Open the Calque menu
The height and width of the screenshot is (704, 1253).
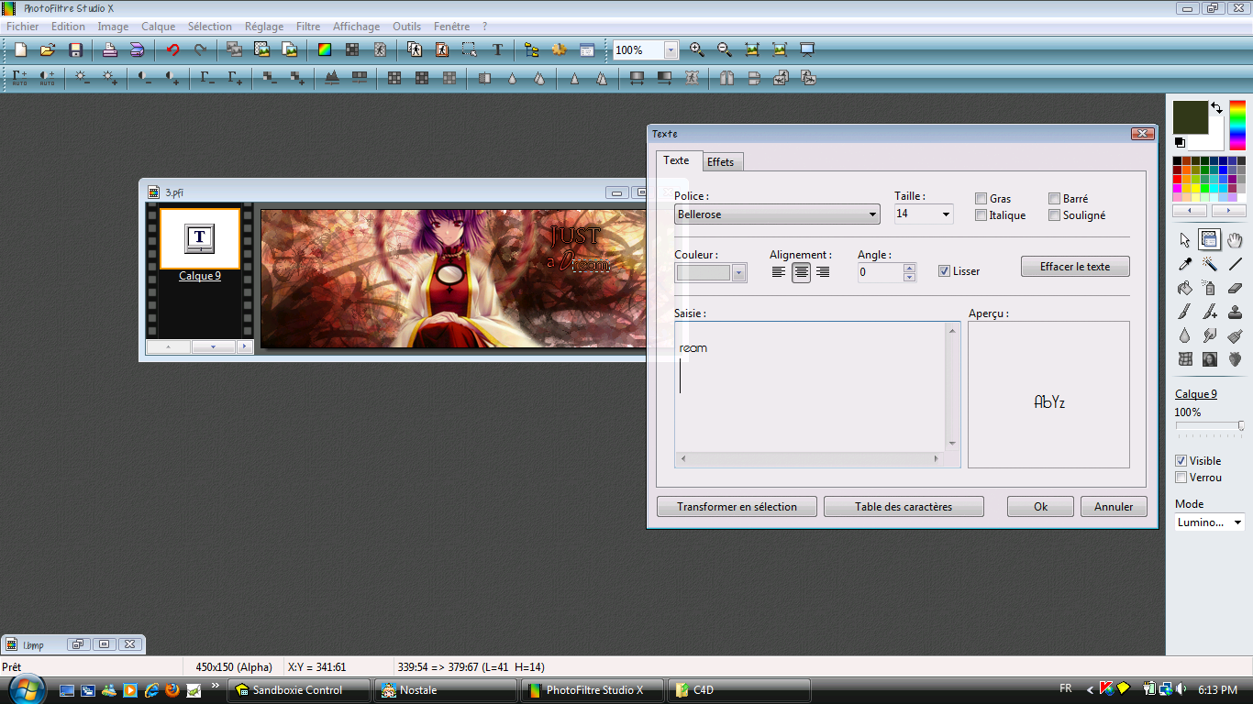tap(158, 27)
